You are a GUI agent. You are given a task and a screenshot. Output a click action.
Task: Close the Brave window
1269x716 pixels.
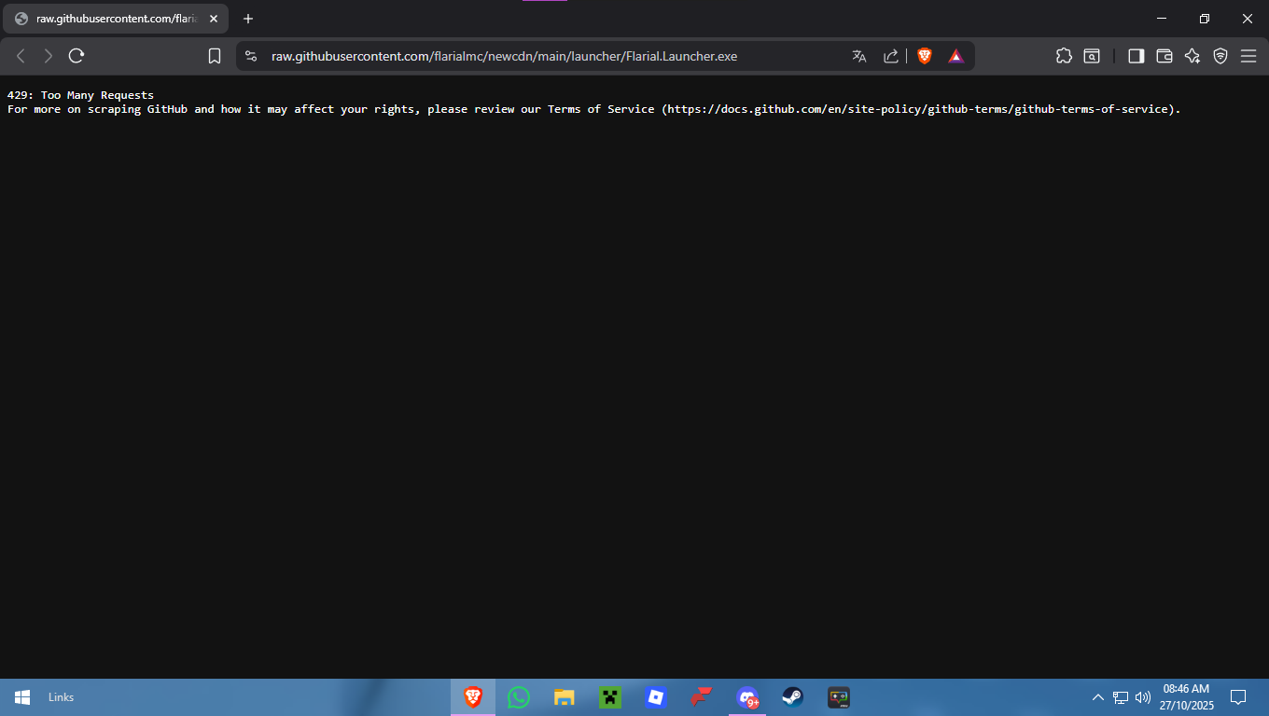point(1248,19)
